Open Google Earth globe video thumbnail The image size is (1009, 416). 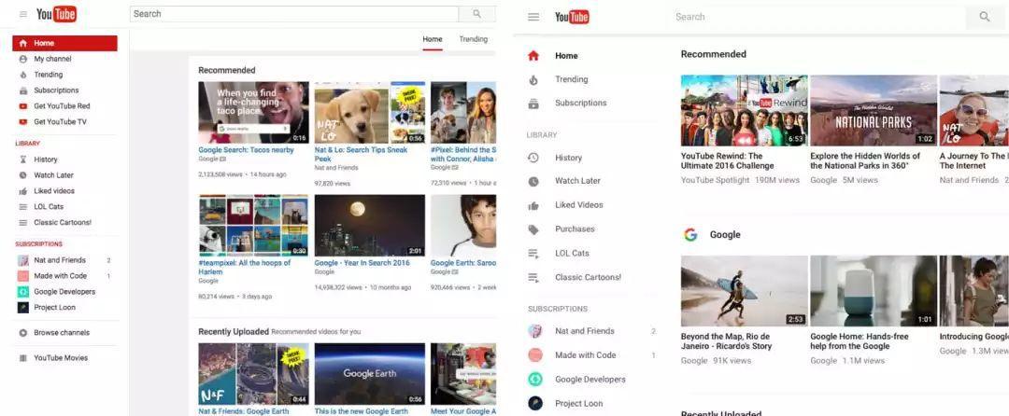369,374
